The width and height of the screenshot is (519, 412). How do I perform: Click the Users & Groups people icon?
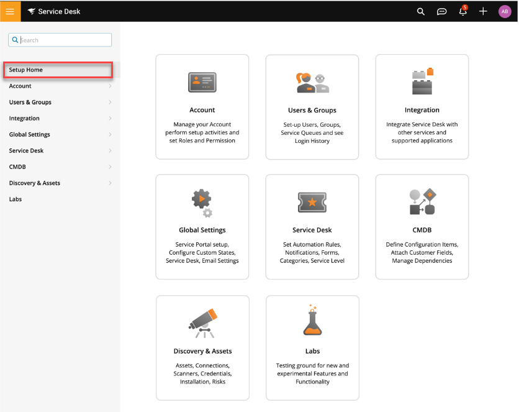pos(312,83)
